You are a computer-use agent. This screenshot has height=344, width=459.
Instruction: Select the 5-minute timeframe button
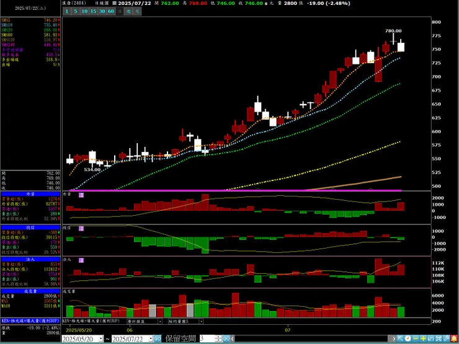click(76, 11)
